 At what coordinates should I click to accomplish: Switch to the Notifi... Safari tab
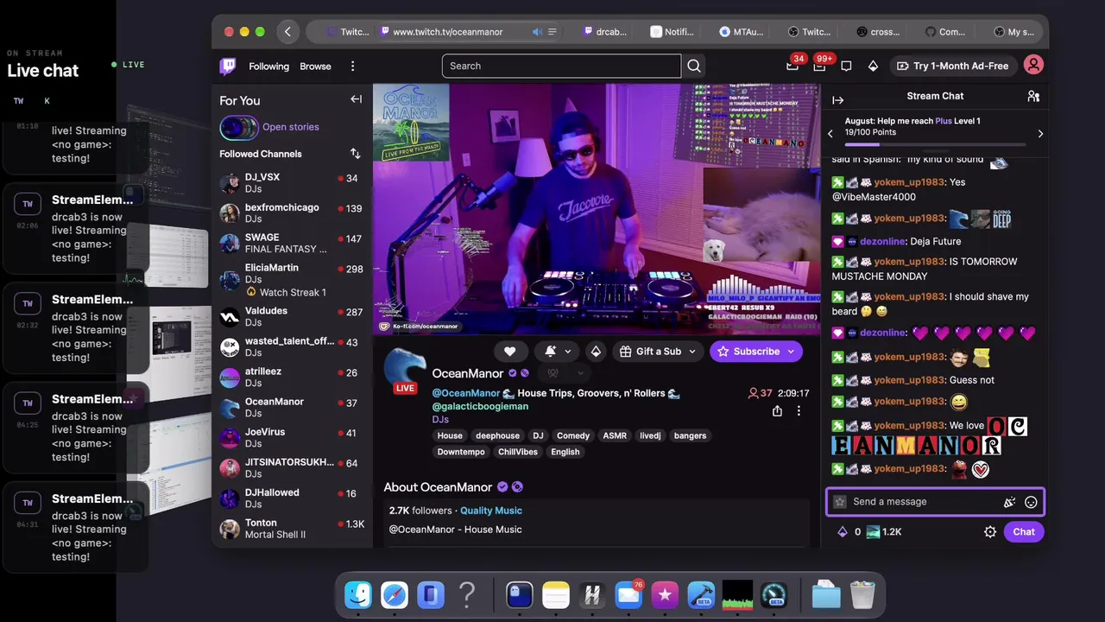(672, 32)
